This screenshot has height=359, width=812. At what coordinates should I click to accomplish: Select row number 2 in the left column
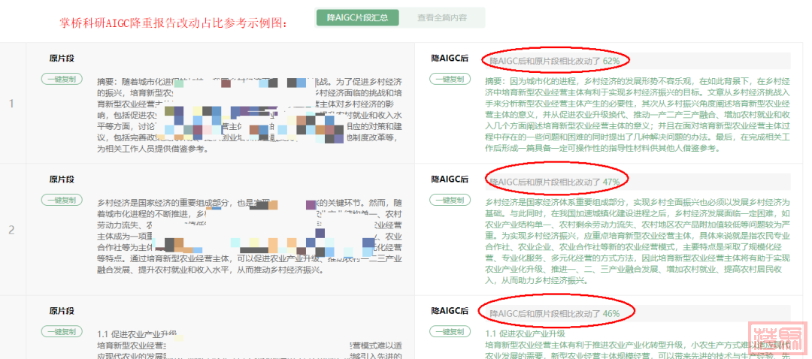pos(11,229)
